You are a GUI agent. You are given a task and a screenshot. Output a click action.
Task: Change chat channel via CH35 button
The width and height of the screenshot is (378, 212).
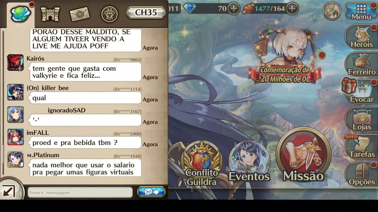[x=146, y=12]
